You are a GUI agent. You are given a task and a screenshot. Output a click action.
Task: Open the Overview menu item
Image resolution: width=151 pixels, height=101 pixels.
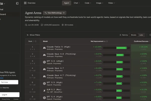click(30, 3)
